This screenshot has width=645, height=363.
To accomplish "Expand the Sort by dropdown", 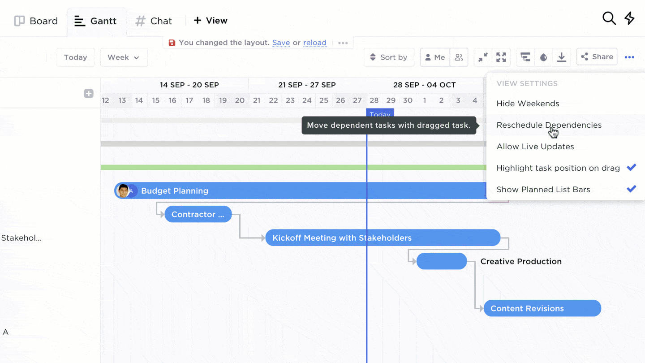I will (x=388, y=57).
